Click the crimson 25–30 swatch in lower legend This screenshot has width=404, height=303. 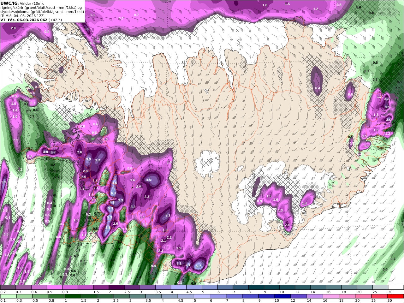380,296
